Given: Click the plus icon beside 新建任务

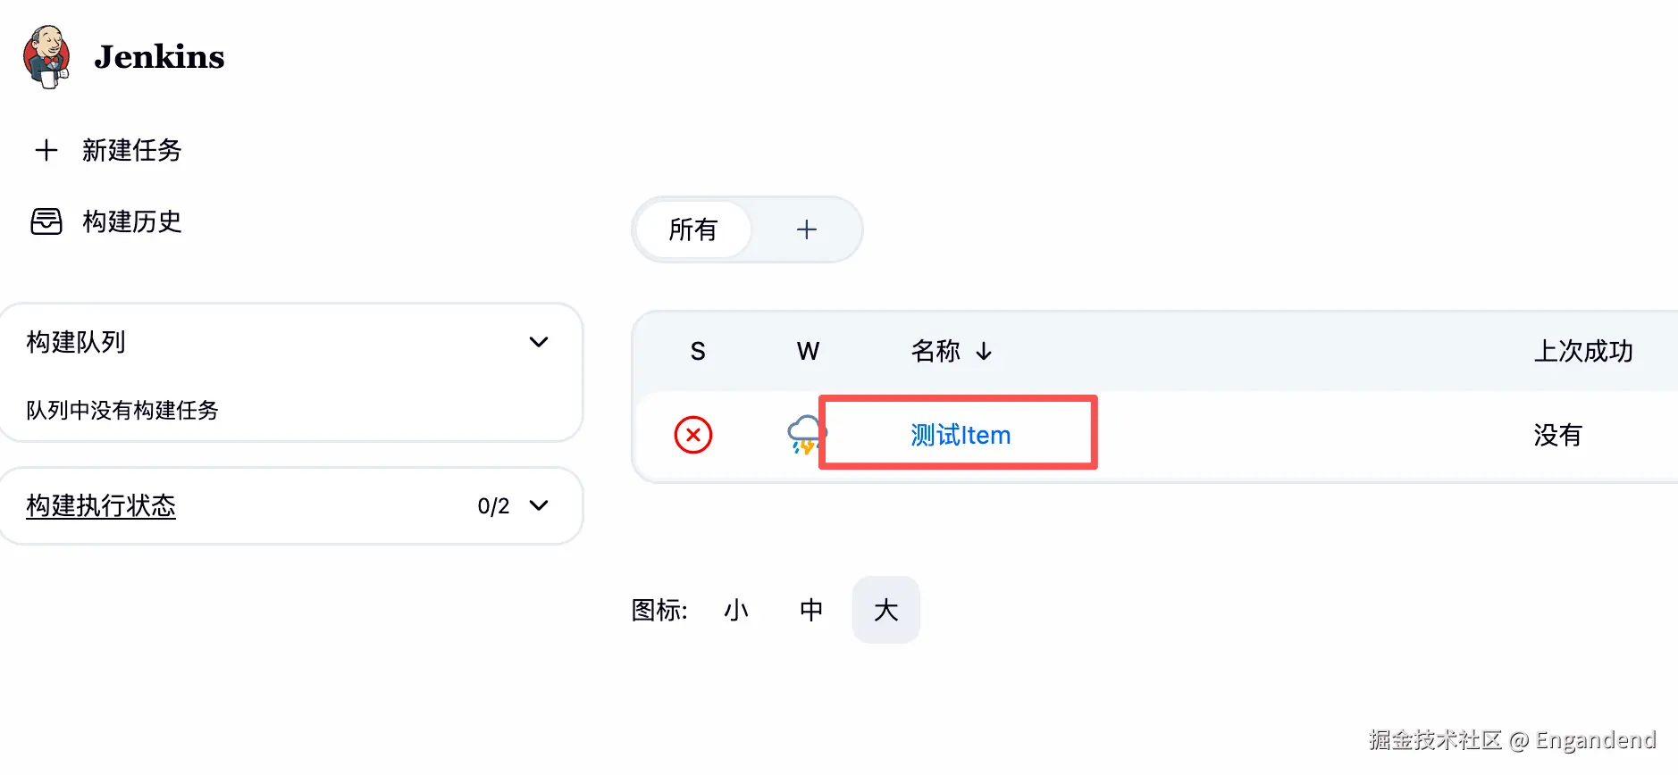Looking at the screenshot, I should pos(46,150).
